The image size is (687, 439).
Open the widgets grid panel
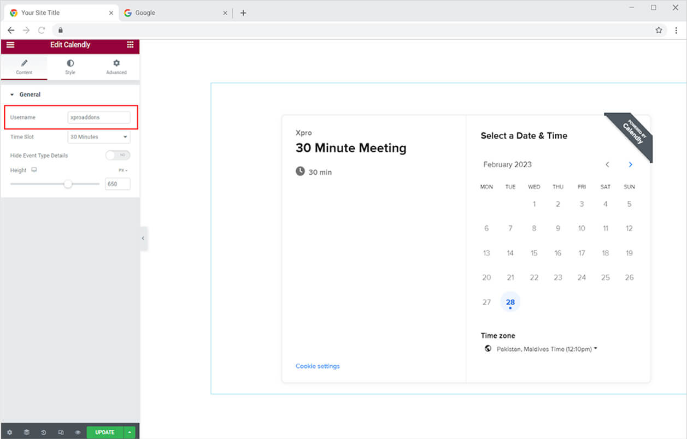coord(130,45)
